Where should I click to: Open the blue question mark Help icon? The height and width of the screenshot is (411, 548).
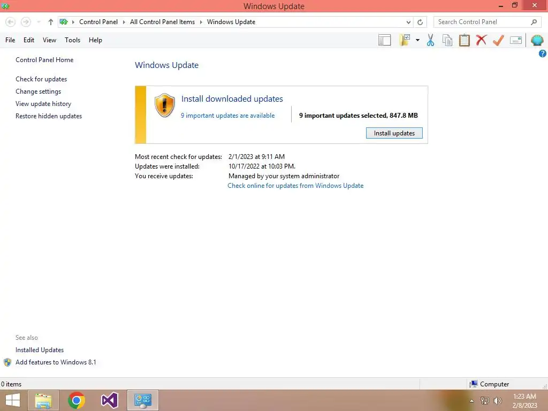[x=543, y=54]
